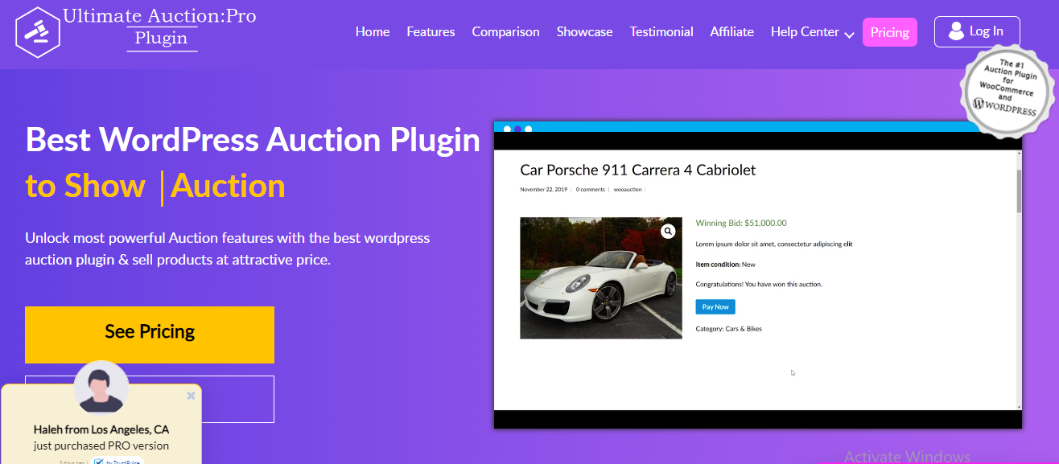Click the blue dot in the demo browser bar
Viewport: 1059px width, 464px height.
(507, 128)
